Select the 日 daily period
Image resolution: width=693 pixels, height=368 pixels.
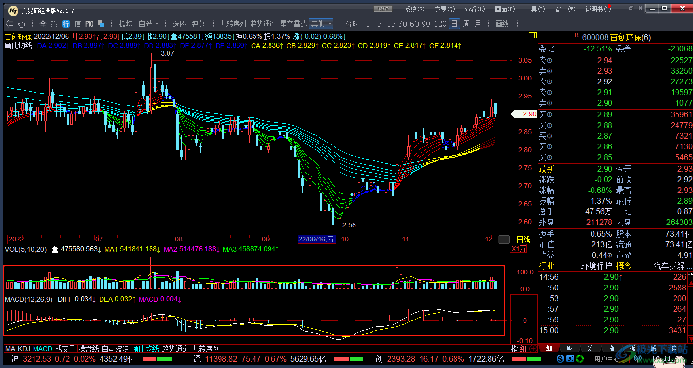point(454,24)
